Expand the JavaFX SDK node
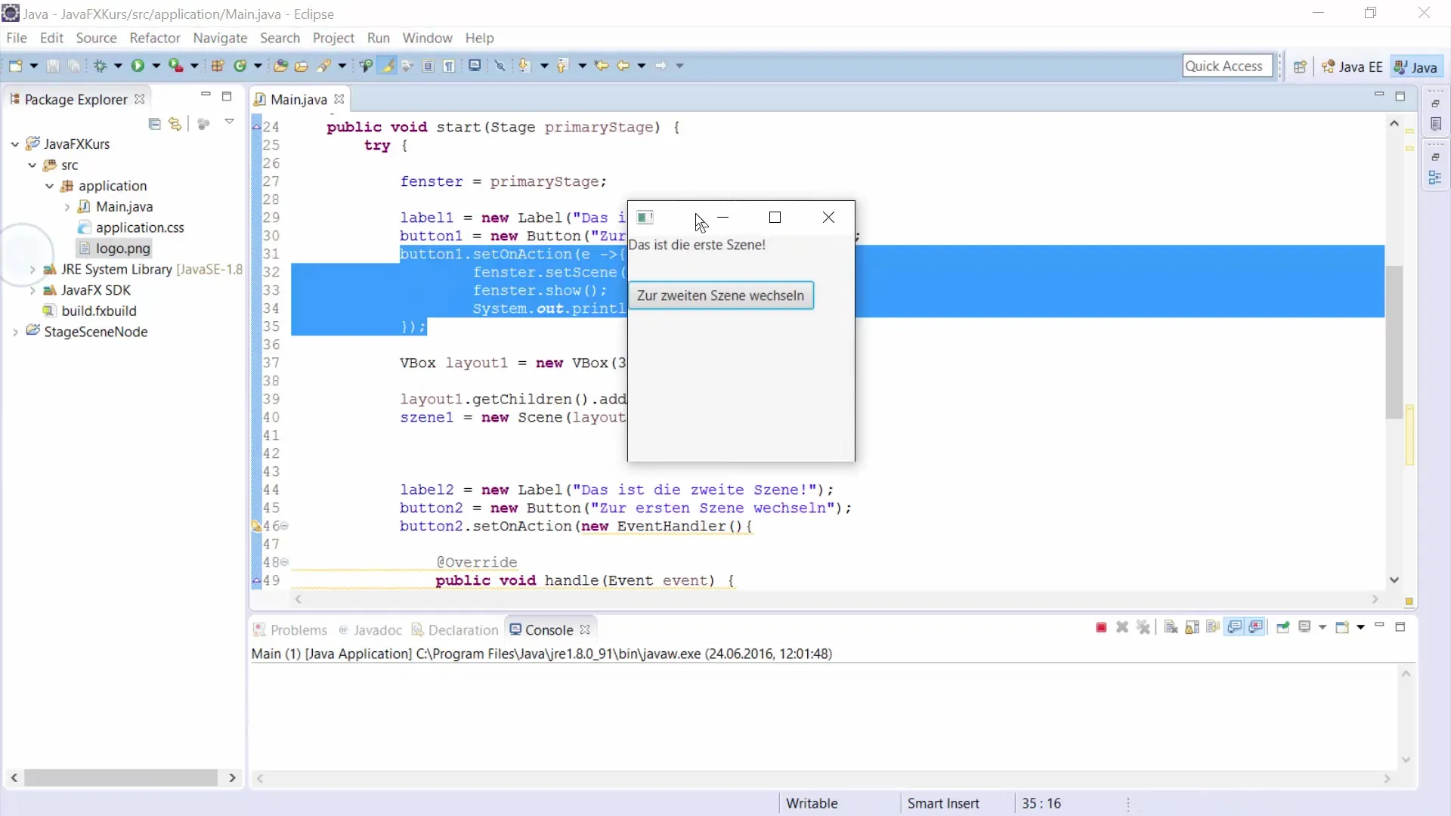The width and height of the screenshot is (1451, 816). tap(32, 290)
